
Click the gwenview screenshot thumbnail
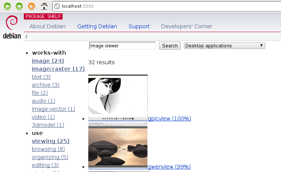point(118,145)
